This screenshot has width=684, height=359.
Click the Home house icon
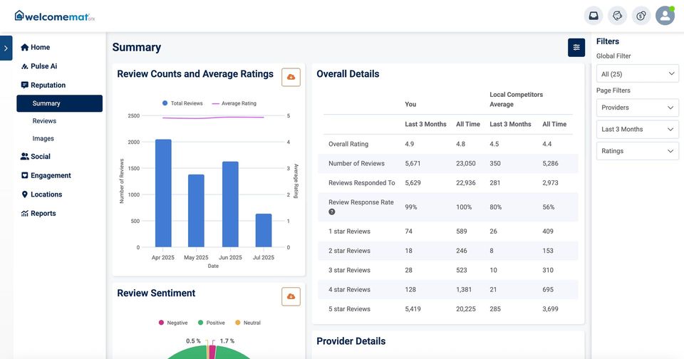tap(24, 47)
